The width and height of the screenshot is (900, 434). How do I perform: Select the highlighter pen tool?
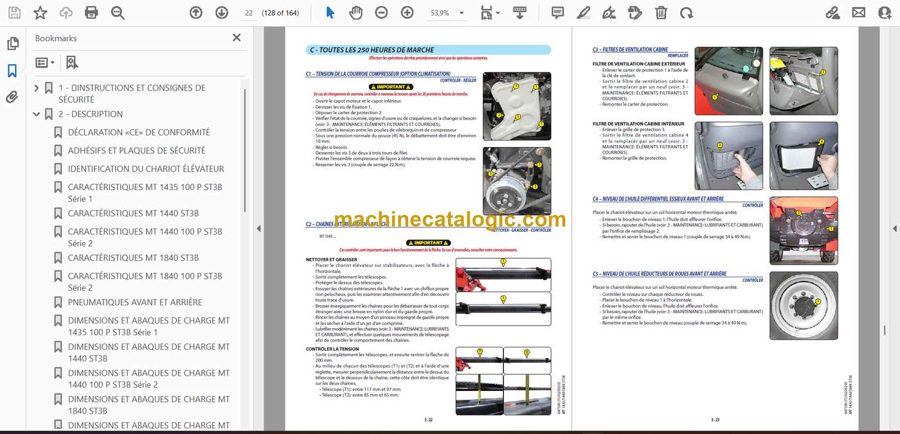coord(583,12)
